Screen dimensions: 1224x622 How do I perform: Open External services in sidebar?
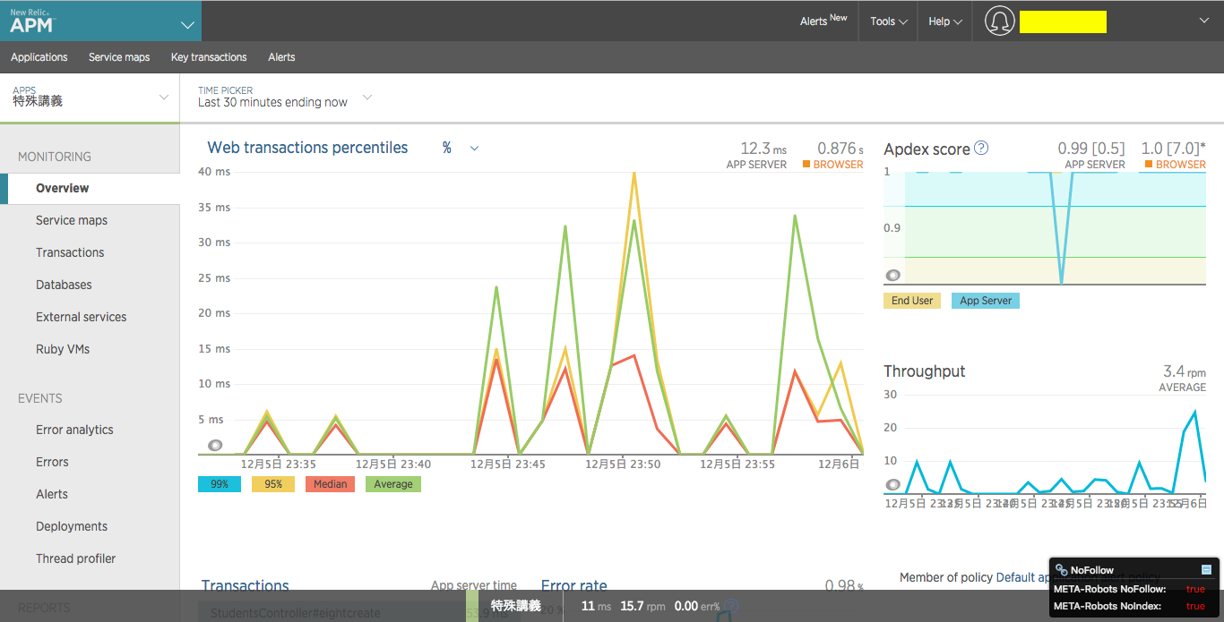pyautogui.click(x=82, y=317)
